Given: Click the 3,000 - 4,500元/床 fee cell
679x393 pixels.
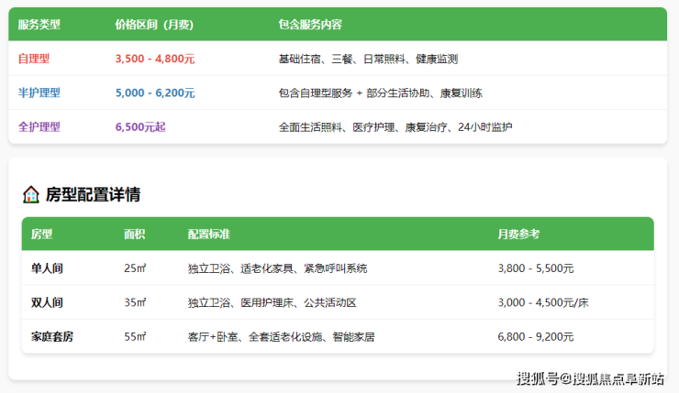Looking at the screenshot, I should tap(542, 302).
